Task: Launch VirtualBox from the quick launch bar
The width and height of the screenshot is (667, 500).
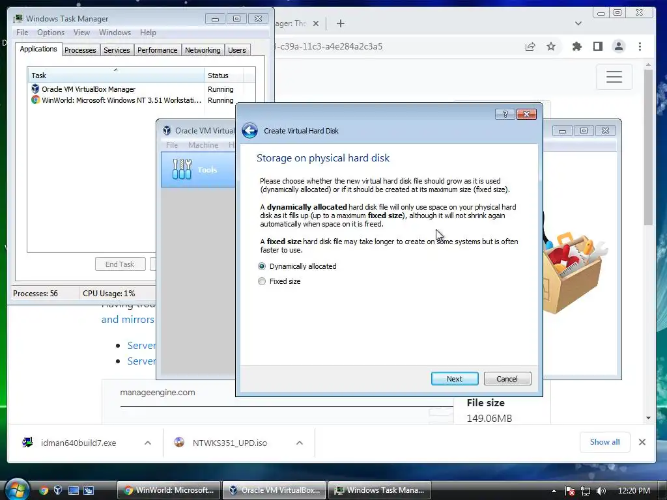Action: click(x=58, y=490)
